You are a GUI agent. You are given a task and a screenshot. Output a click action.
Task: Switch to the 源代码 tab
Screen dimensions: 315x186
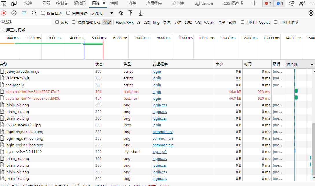pyautogui.click(x=80, y=3)
